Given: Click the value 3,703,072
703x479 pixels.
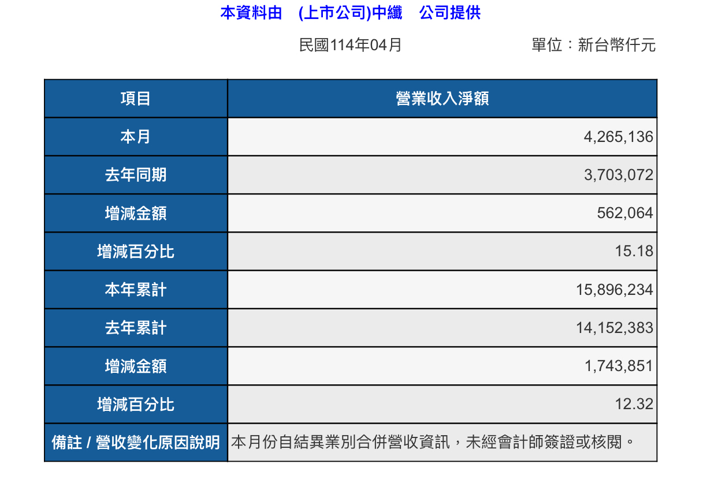Looking at the screenshot, I should pyautogui.click(x=619, y=175).
